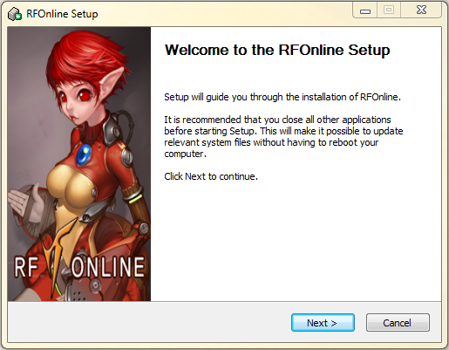The height and width of the screenshot is (350, 449).
Task: Click the Next button to continue setup
Action: click(323, 322)
